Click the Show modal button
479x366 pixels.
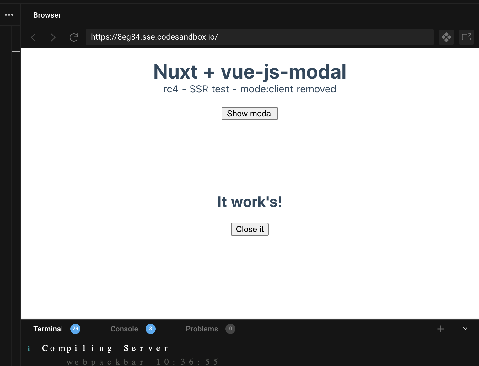[x=250, y=114]
